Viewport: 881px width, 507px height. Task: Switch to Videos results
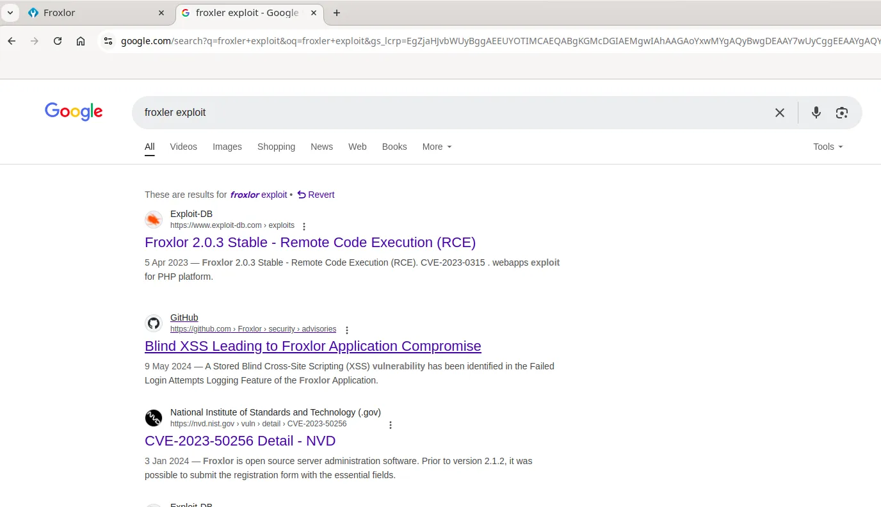pyautogui.click(x=184, y=147)
